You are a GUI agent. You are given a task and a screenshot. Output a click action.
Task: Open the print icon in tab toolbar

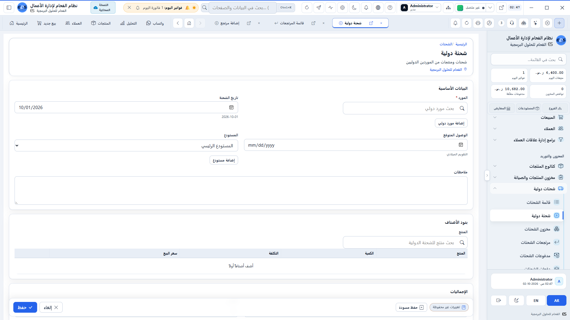(x=478, y=23)
